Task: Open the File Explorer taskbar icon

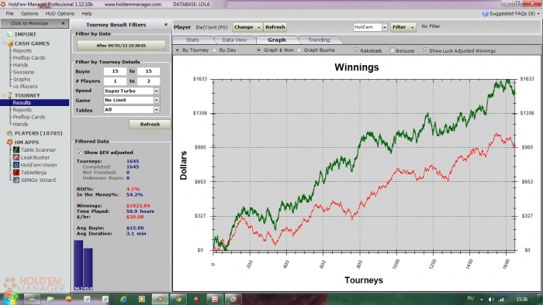Action: click(50, 299)
